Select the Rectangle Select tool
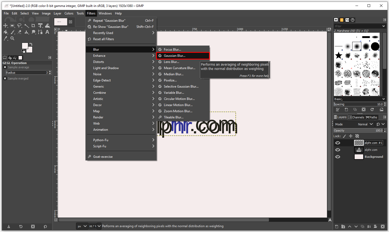This screenshot has width=389, height=232. [x=12, y=26]
